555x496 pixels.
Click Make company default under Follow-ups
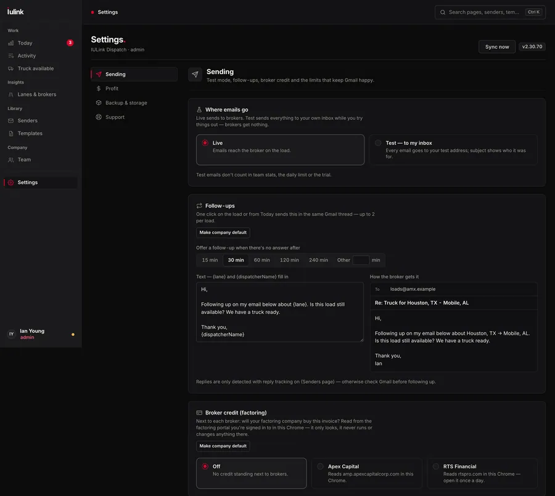223,233
